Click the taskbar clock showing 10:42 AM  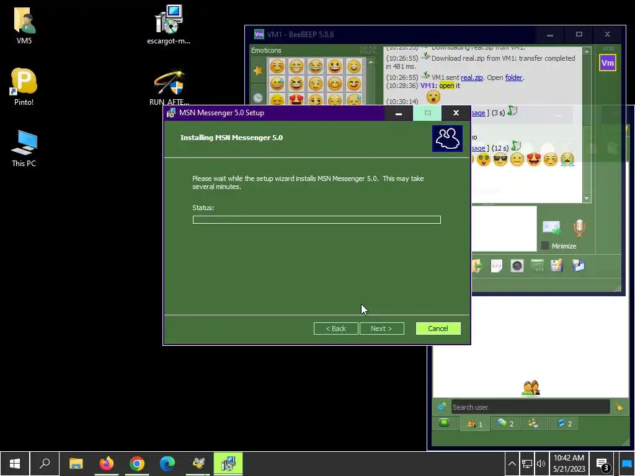569,464
